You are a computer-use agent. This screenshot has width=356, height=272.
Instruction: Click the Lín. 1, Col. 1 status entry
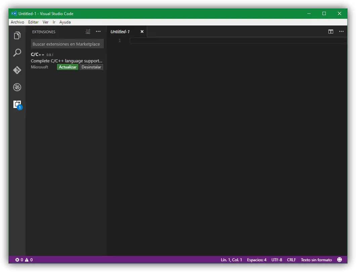[x=231, y=260]
